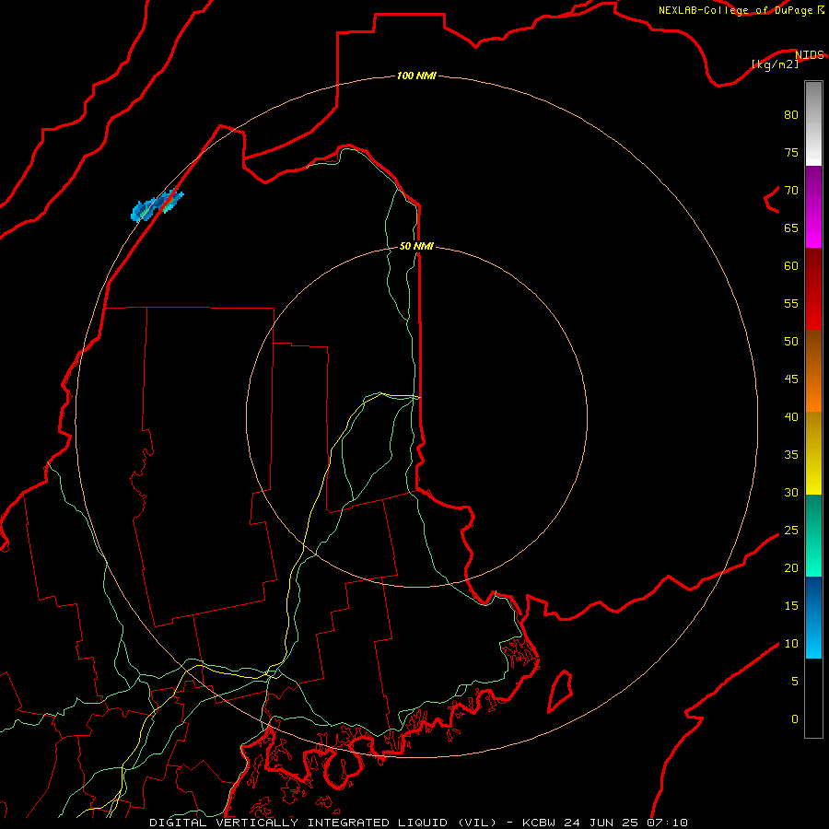829x829 pixels.
Task: Click the dark red segment of the scale
Action: [813, 288]
